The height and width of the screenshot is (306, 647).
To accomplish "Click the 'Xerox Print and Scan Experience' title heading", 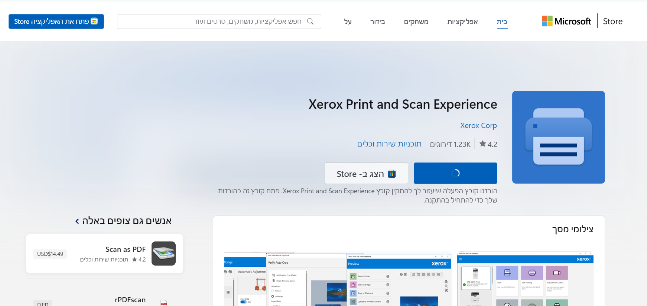I will [x=403, y=104].
